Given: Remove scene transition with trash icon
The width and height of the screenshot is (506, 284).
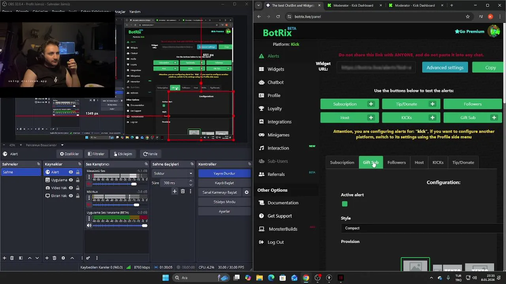Looking at the screenshot, I should point(183,191).
